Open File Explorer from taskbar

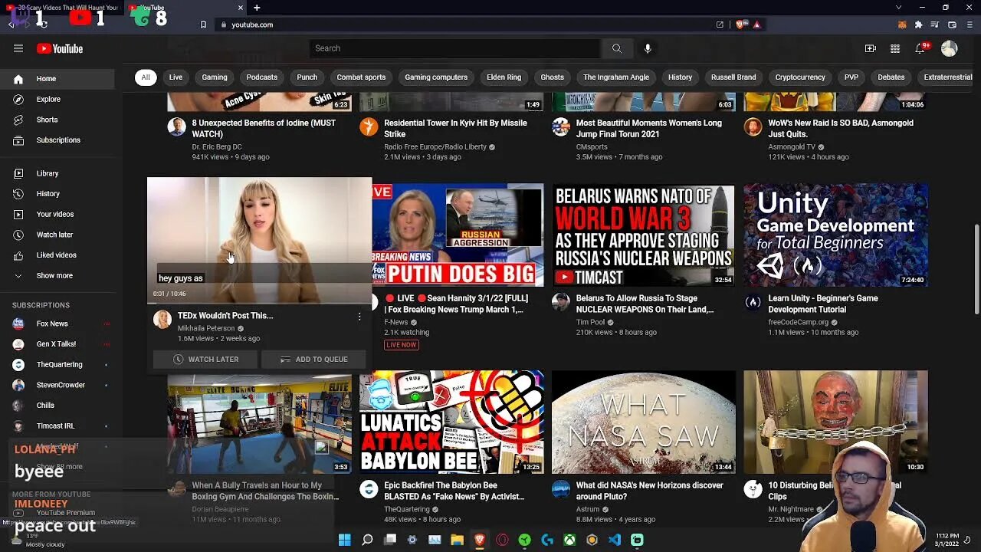(x=457, y=540)
